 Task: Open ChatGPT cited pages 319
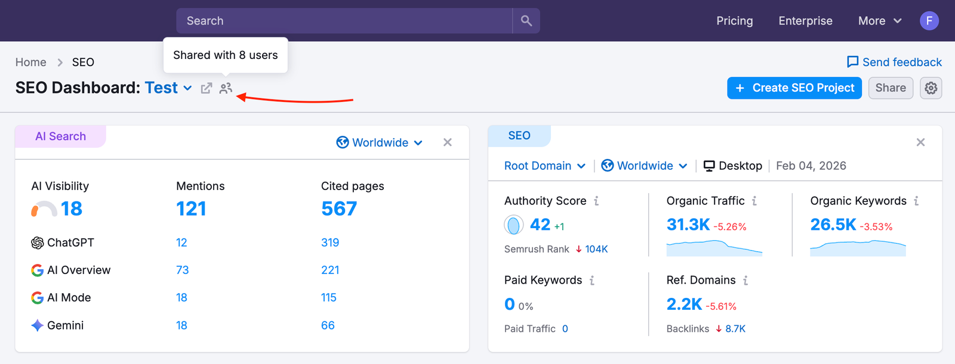[330, 242]
